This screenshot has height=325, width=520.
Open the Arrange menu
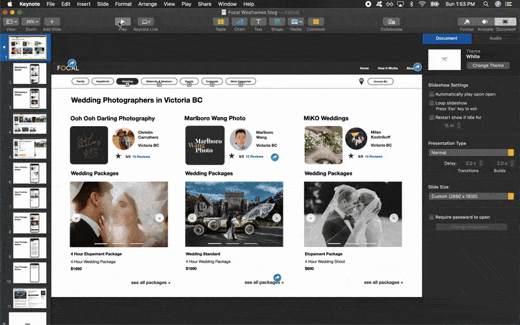tap(147, 4)
